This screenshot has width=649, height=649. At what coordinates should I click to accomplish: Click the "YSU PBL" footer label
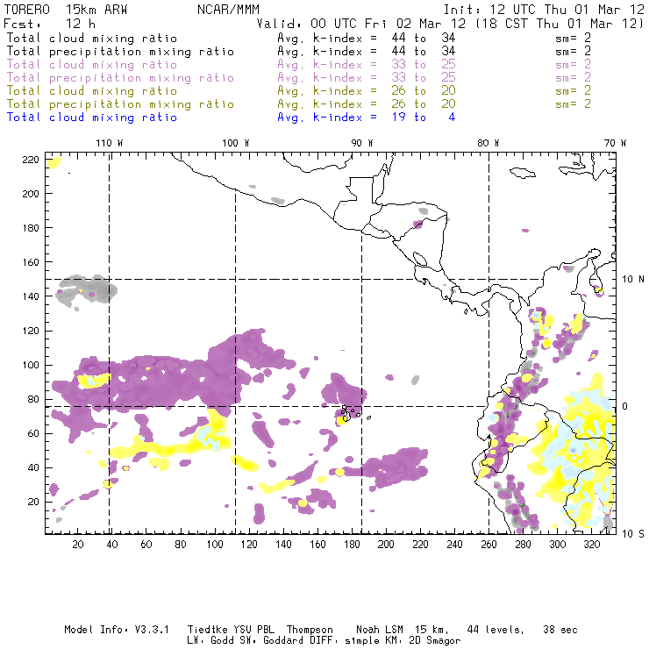click(x=254, y=630)
